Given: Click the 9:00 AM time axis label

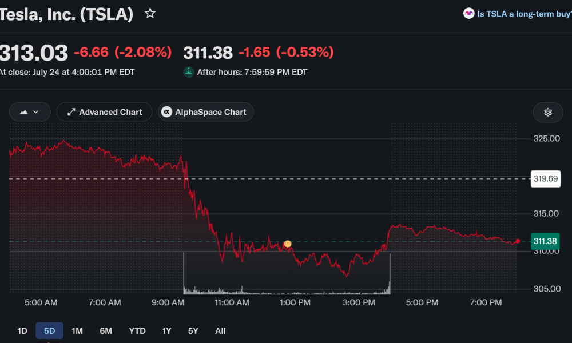Looking at the screenshot, I should point(168,302).
